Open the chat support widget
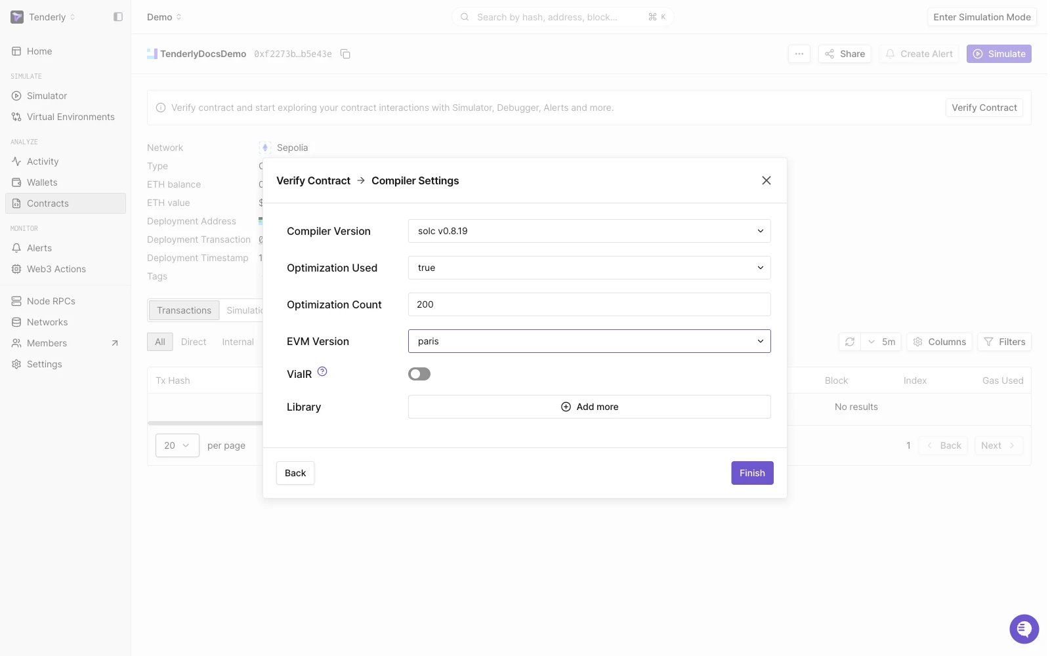The width and height of the screenshot is (1050, 656). 1024,629
